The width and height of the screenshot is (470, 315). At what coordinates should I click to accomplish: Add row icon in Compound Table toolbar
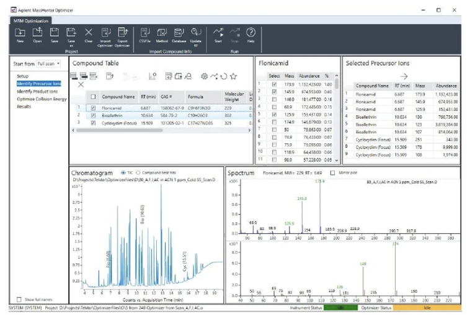(x=74, y=76)
